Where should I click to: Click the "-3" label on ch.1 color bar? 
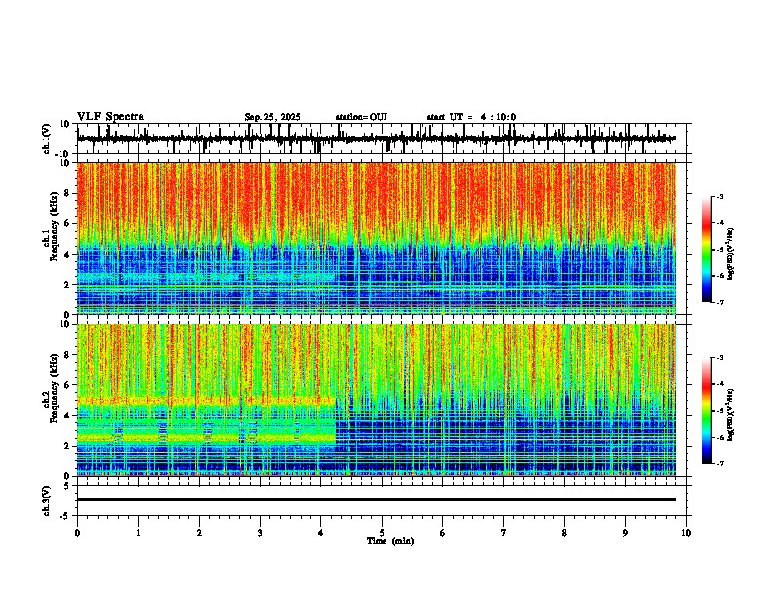coord(719,196)
